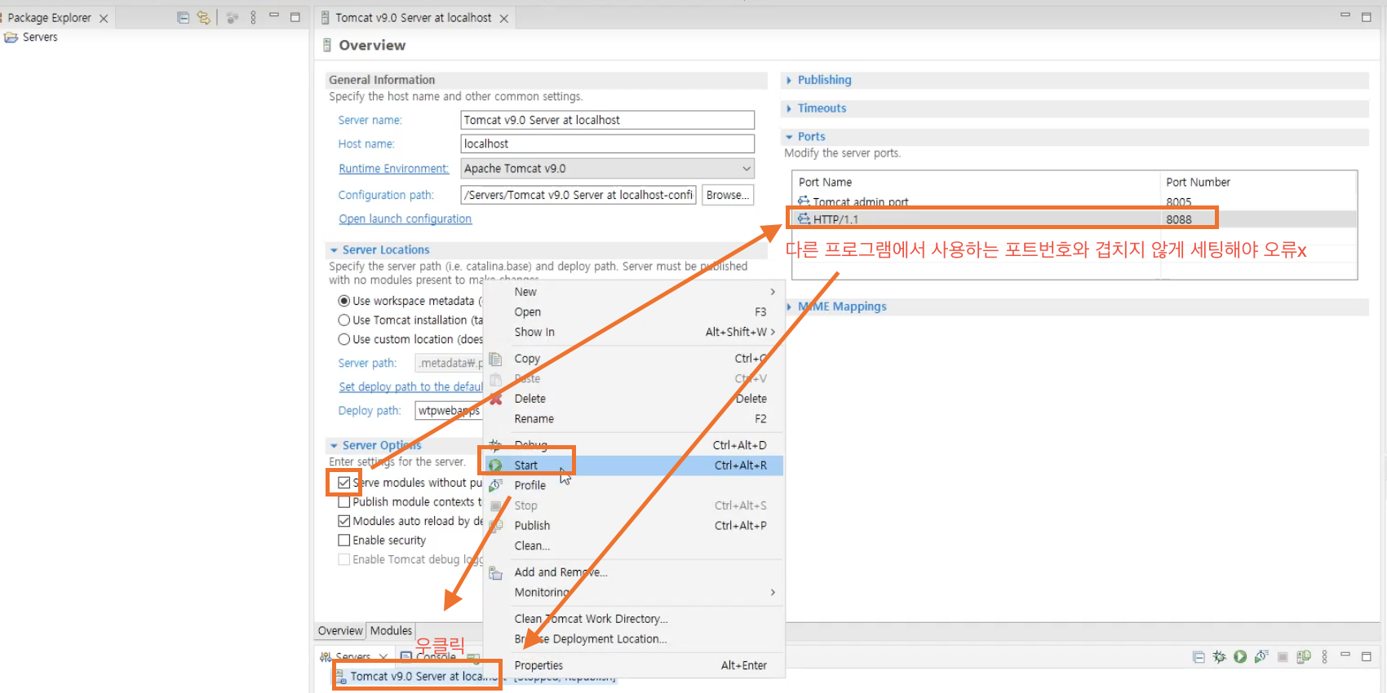Choose Clean Tomcat Work Directory
Viewport: 1387px width, 693px height.
pyautogui.click(x=634, y=619)
